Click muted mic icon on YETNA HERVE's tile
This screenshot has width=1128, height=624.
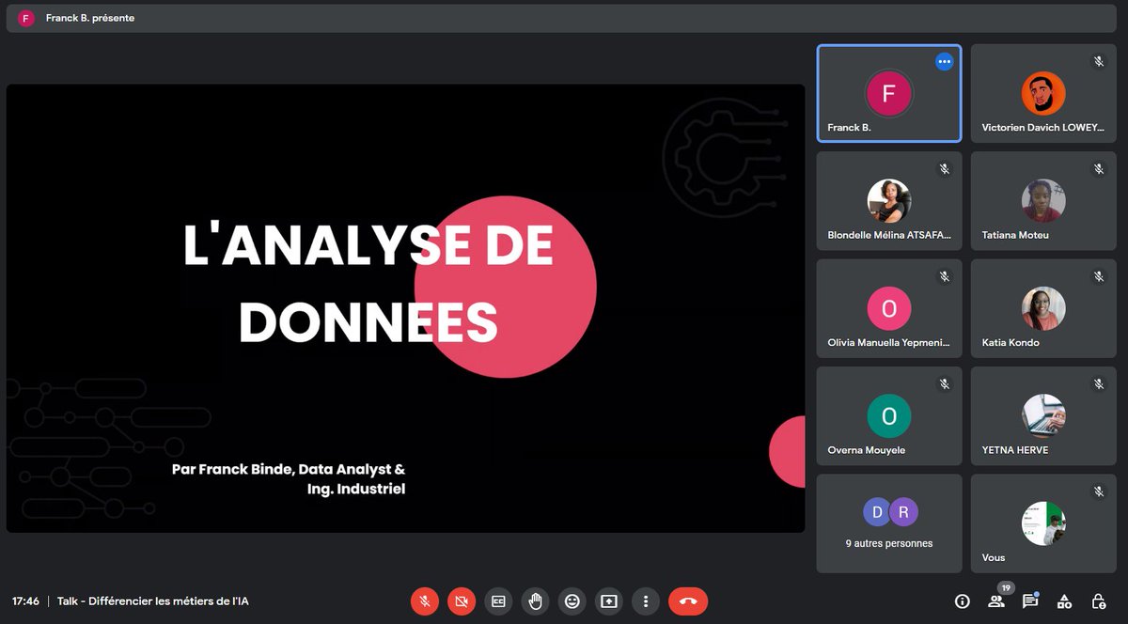(1099, 384)
